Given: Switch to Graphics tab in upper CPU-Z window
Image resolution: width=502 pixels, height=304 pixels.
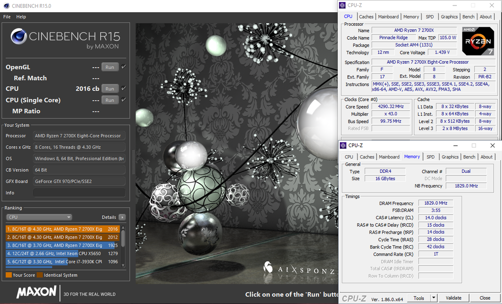Looking at the screenshot, I should click(449, 16).
